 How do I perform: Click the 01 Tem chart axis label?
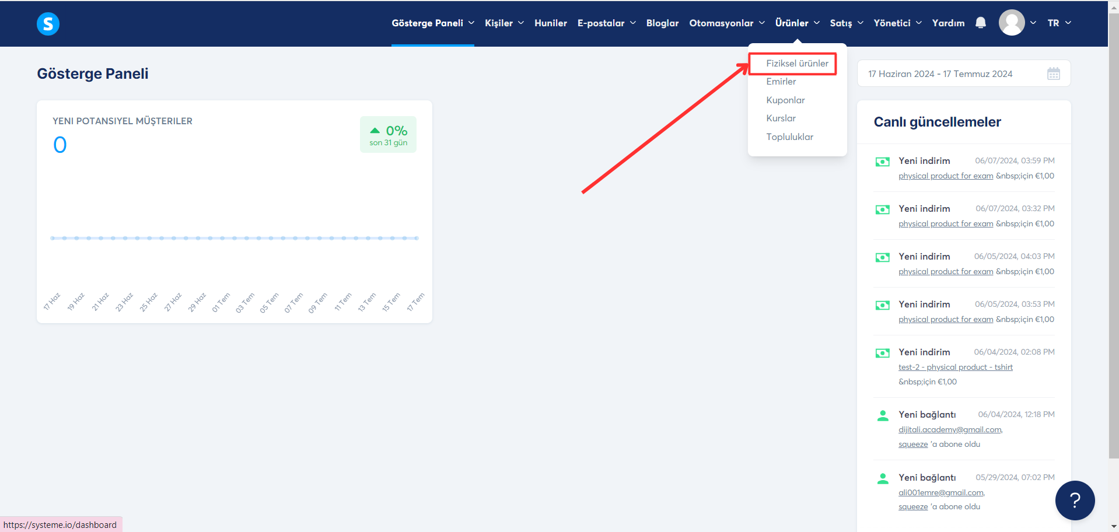(221, 302)
